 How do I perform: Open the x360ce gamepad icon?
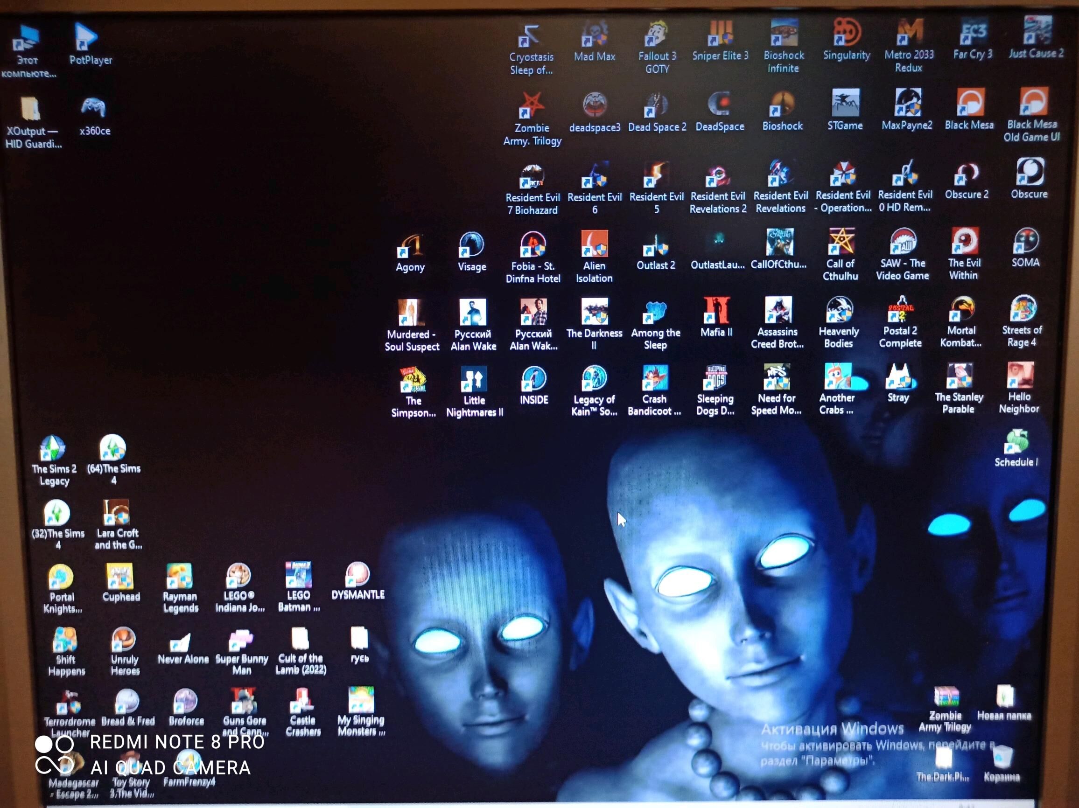click(x=93, y=108)
